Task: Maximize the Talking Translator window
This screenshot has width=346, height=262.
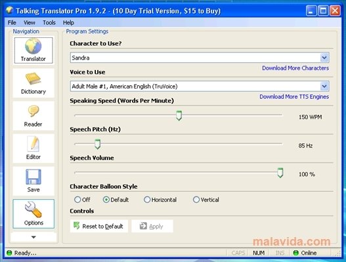Action: (323, 10)
